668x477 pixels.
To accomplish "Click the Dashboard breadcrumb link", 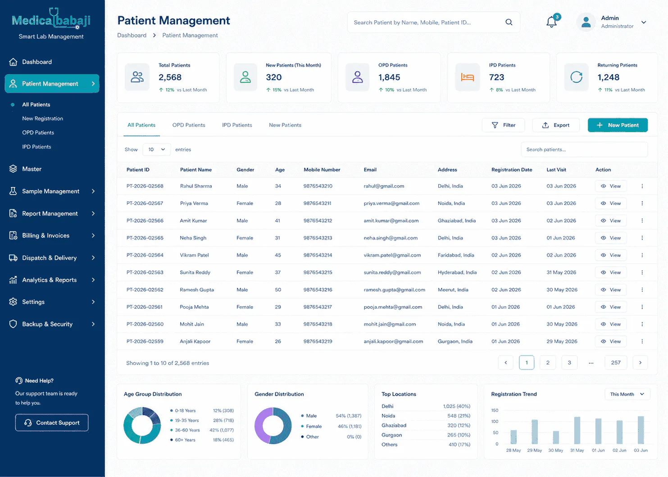I will point(132,35).
